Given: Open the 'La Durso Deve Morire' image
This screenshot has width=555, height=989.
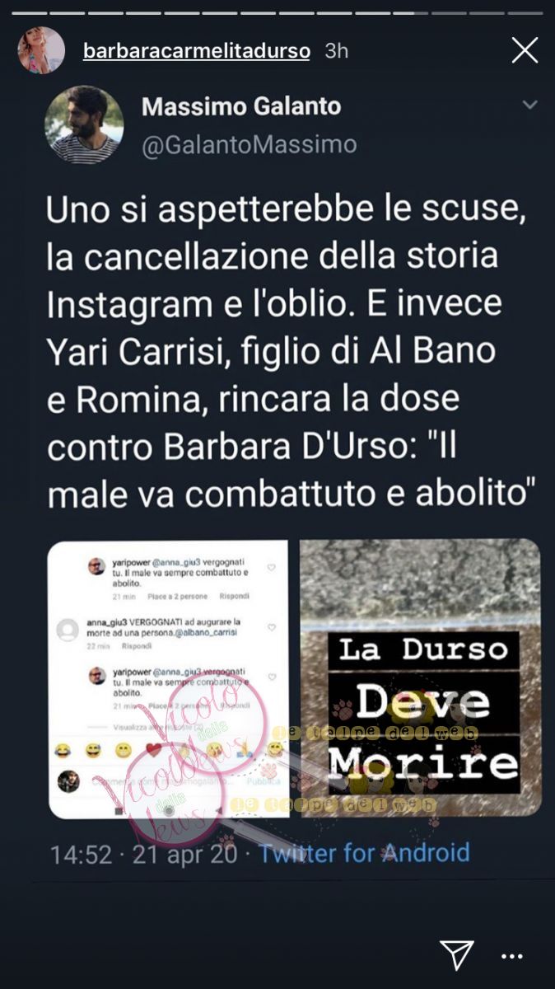Looking at the screenshot, I should click(x=420, y=677).
